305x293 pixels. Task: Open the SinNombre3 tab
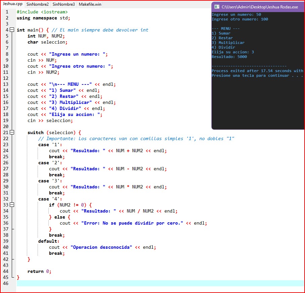click(63, 4)
